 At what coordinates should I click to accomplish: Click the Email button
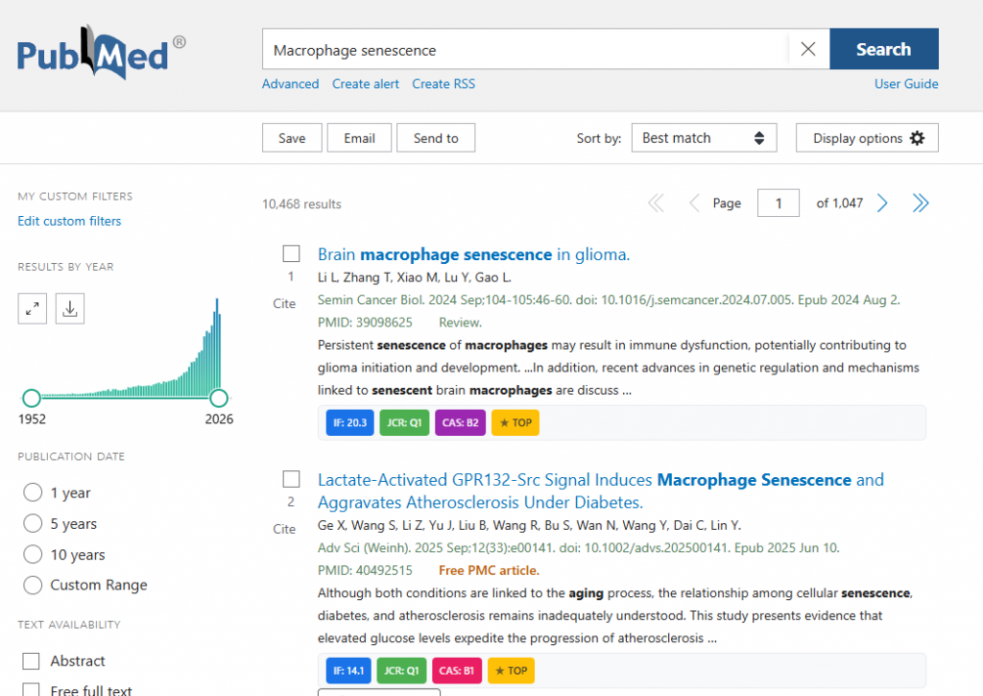pyautogui.click(x=359, y=138)
